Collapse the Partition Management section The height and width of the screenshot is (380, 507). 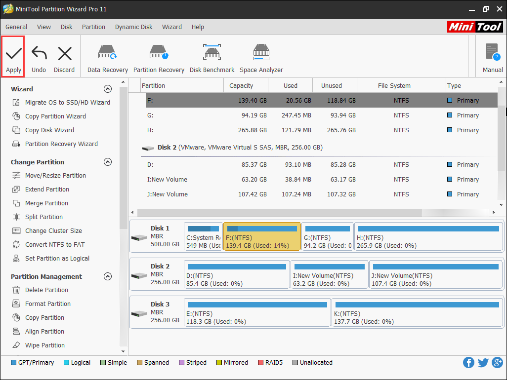coord(108,276)
